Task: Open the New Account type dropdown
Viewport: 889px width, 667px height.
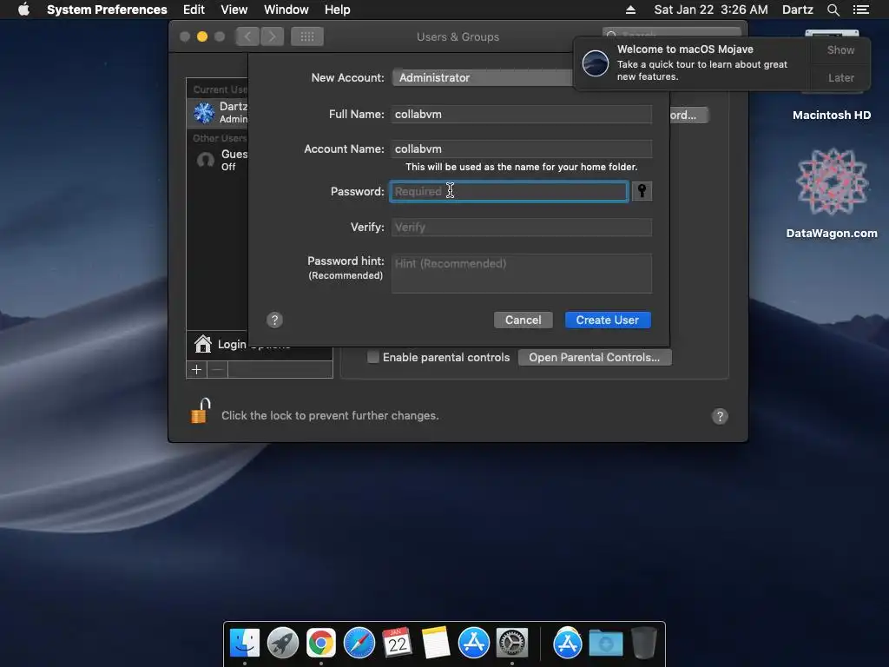Action: (482, 77)
